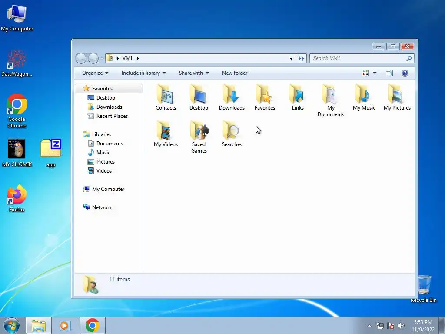Viewport: 445px width, 334px height.
Task: Click VM1 in the address bar
Action: 127,58
